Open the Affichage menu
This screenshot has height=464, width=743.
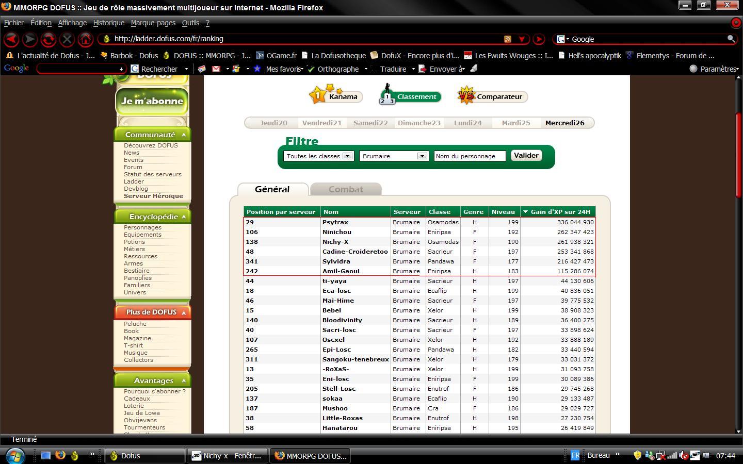coord(72,23)
